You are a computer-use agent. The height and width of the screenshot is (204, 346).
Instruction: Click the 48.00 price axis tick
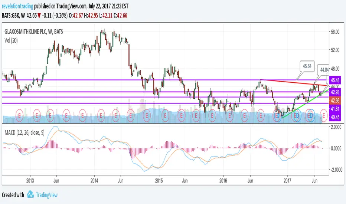(x=335, y=69)
